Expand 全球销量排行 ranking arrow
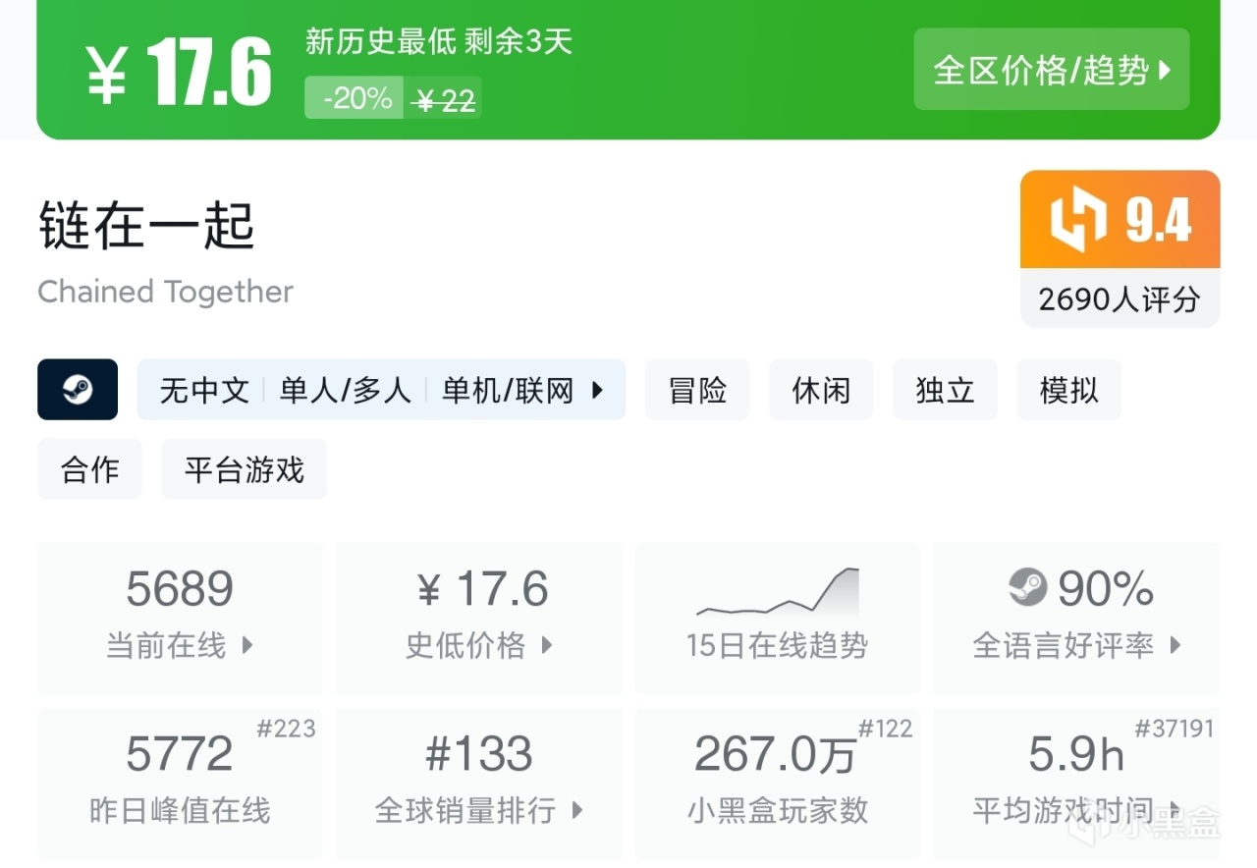 point(577,810)
